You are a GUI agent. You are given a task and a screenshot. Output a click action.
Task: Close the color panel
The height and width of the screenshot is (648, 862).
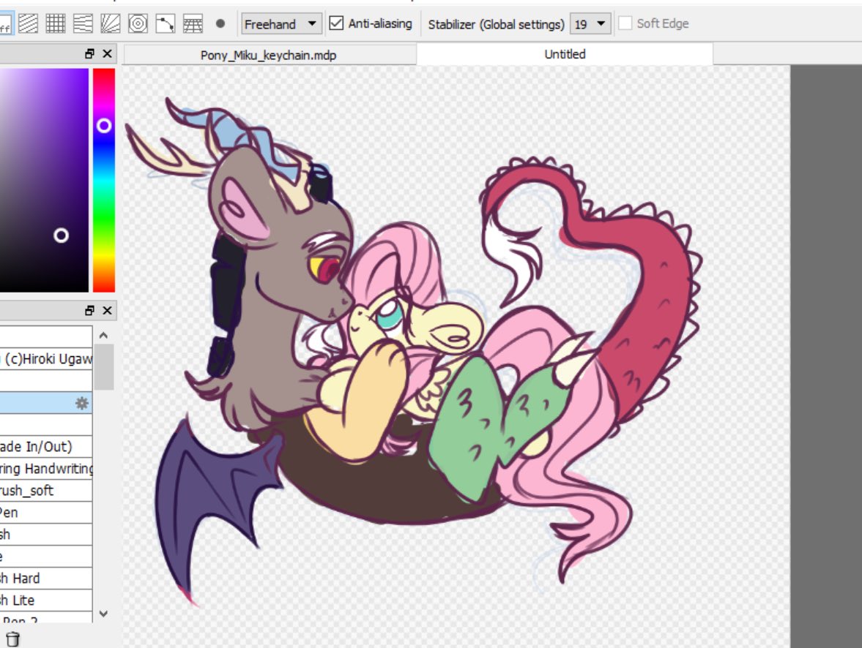coord(107,54)
